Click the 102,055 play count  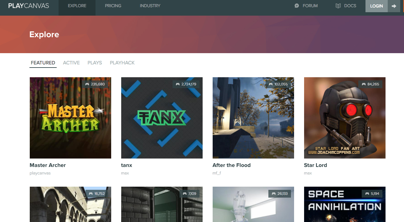pyautogui.click(x=281, y=84)
